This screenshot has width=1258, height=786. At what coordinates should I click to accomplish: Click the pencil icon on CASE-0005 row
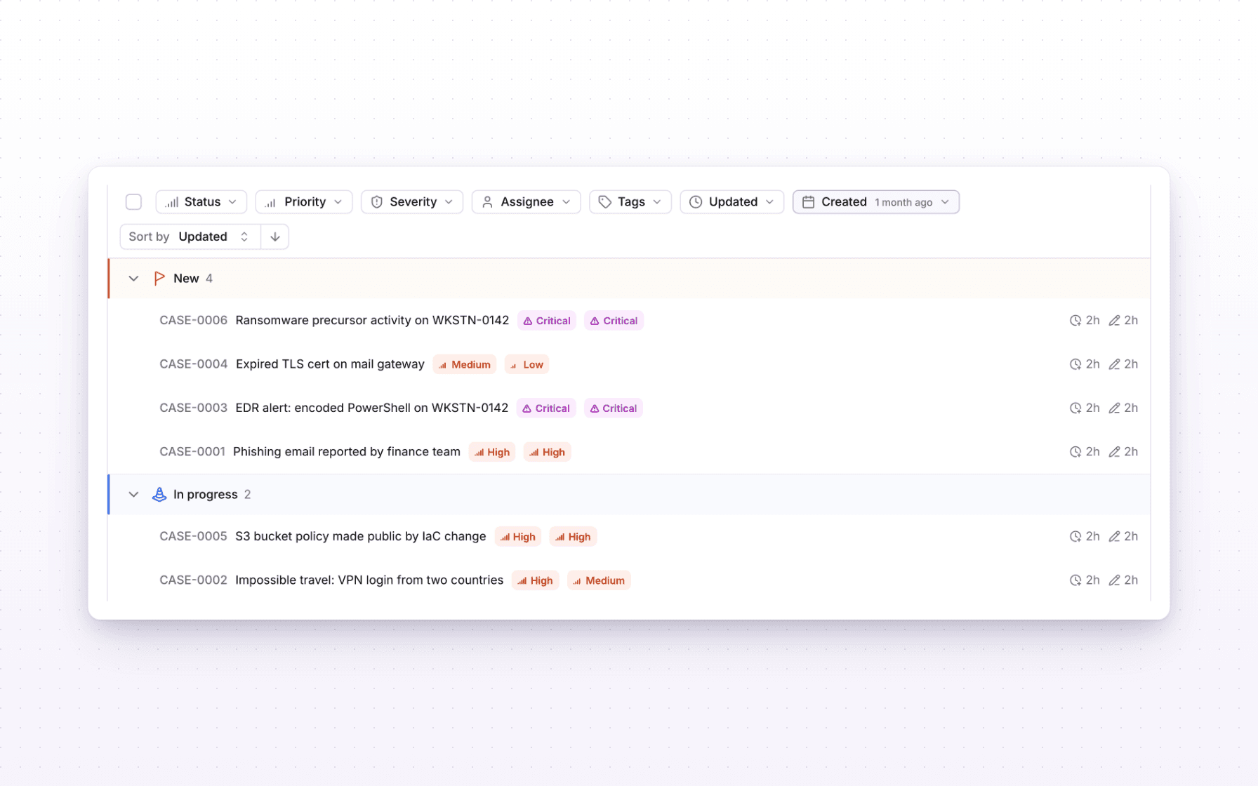[x=1114, y=537]
